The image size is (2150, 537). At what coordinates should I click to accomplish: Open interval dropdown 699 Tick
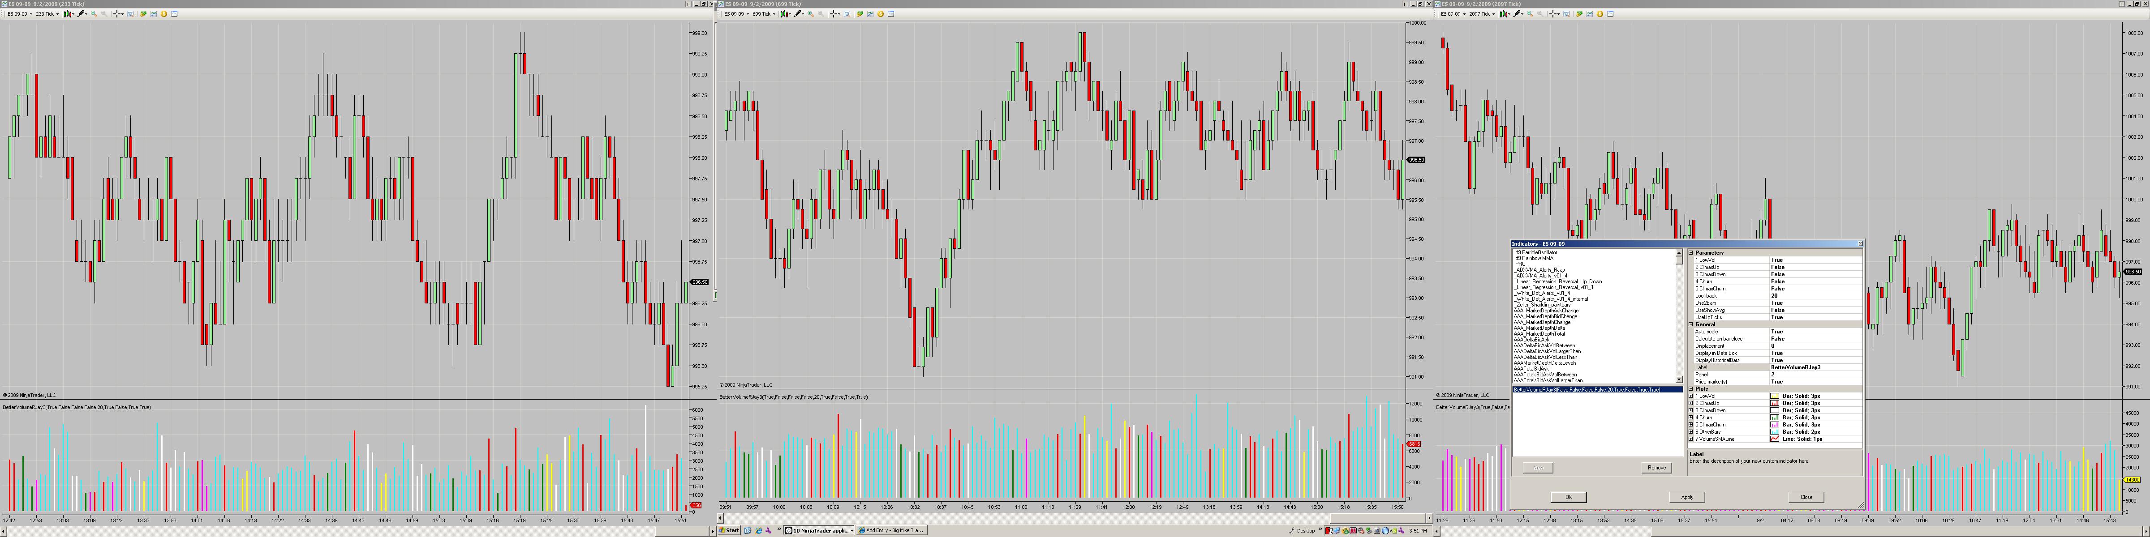(x=765, y=14)
